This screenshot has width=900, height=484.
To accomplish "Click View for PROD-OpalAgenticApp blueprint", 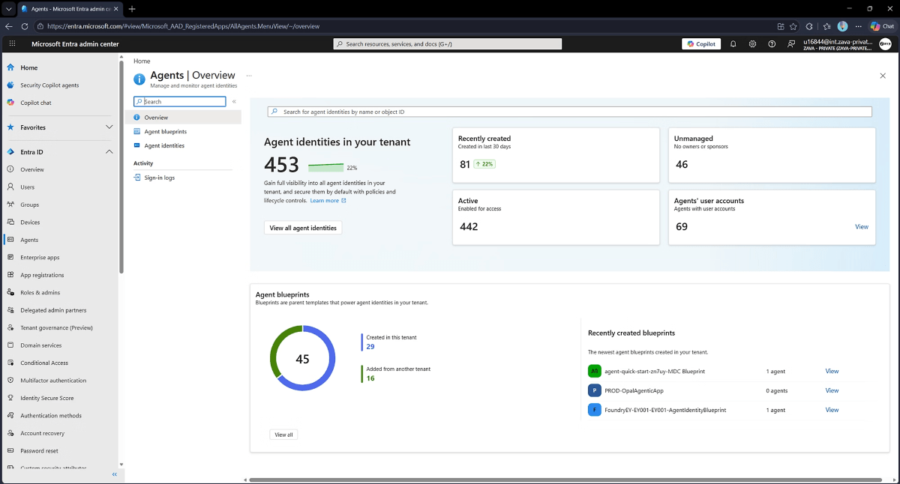I will (832, 390).
